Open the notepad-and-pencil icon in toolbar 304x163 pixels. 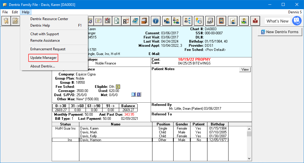15,21
